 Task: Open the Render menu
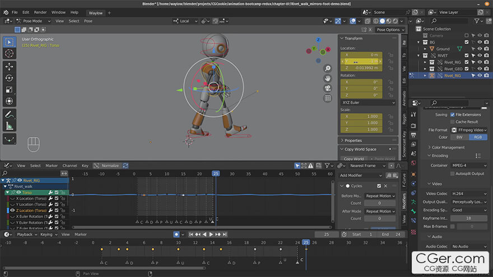point(40,12)
